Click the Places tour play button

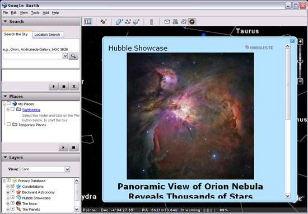point(63,148)
